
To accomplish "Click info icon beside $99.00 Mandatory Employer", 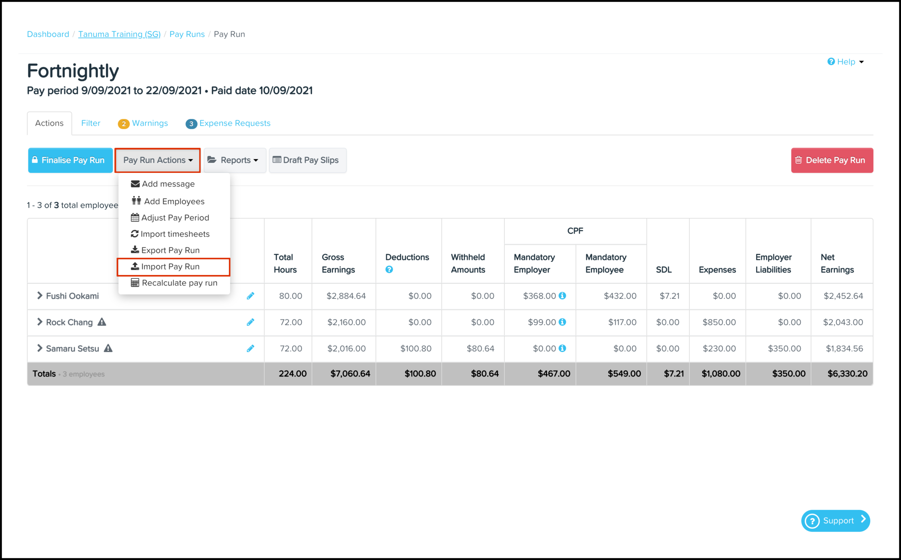I will tap(562, 322).
